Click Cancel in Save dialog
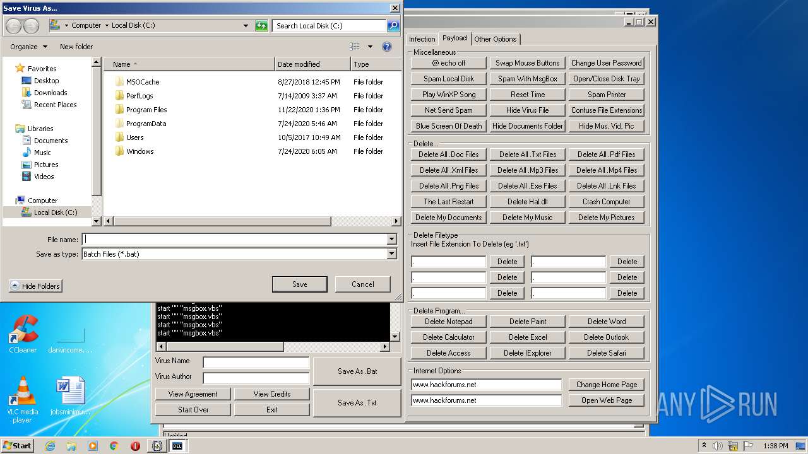The width and height of the screenshot is (808, 454). [x=363, y=284]
